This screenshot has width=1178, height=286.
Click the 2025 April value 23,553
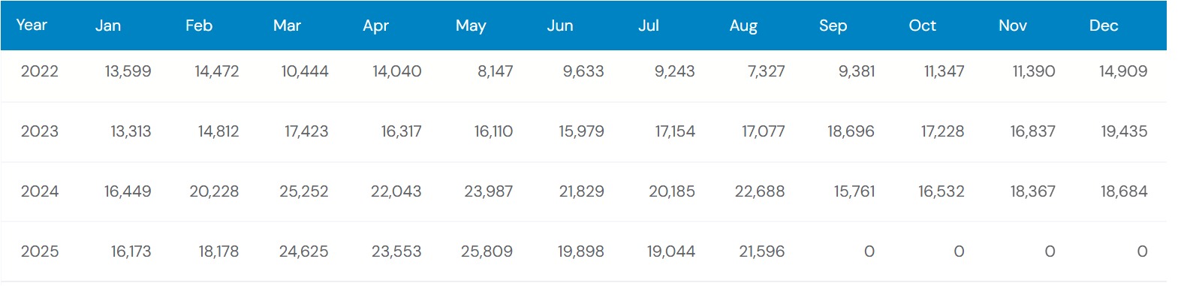[x=396, y=251]
